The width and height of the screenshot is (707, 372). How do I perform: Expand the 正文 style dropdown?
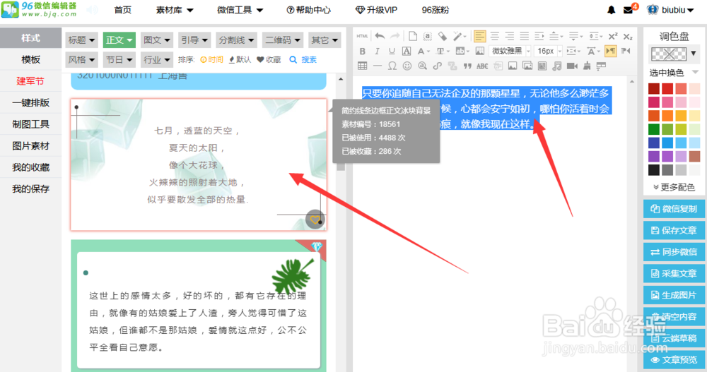(x=119, y=40)
